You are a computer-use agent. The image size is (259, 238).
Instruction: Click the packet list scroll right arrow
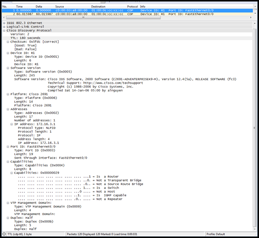pos(251,17)
